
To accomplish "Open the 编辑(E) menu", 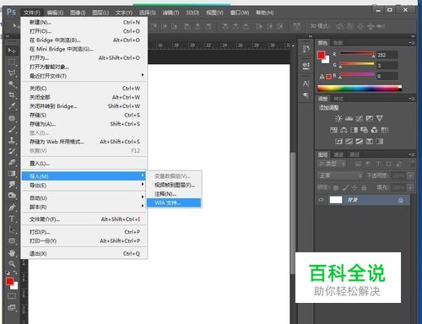I will (x=55, y=13).
